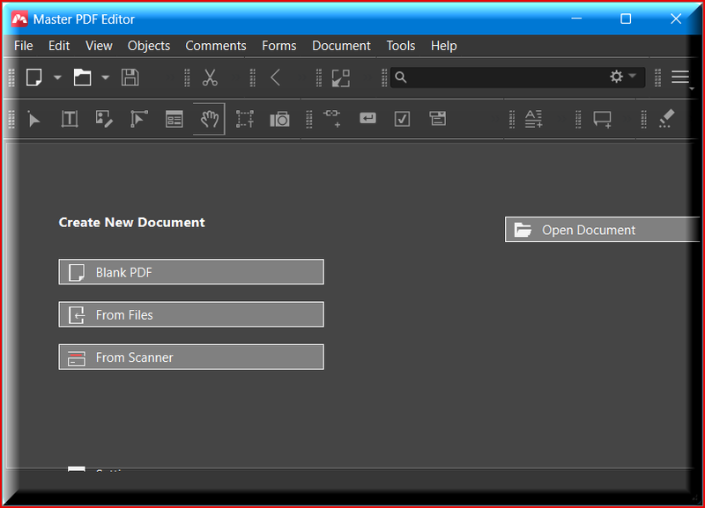
Task: Click the Save floppy disk icon
Action: click(x=130, y=77)
